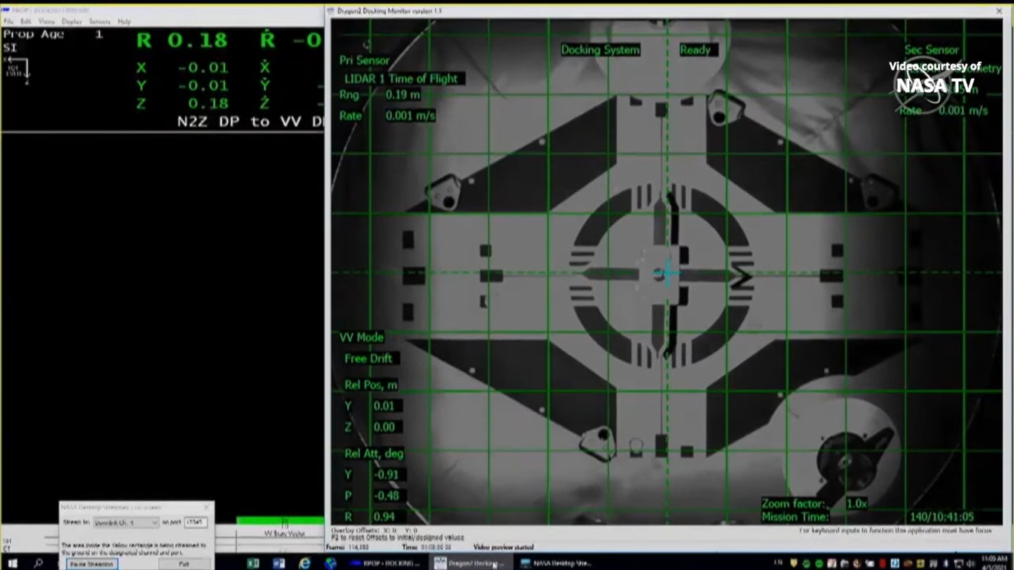
Task: Click the system tray volume icon
Action: coord(969,564)
